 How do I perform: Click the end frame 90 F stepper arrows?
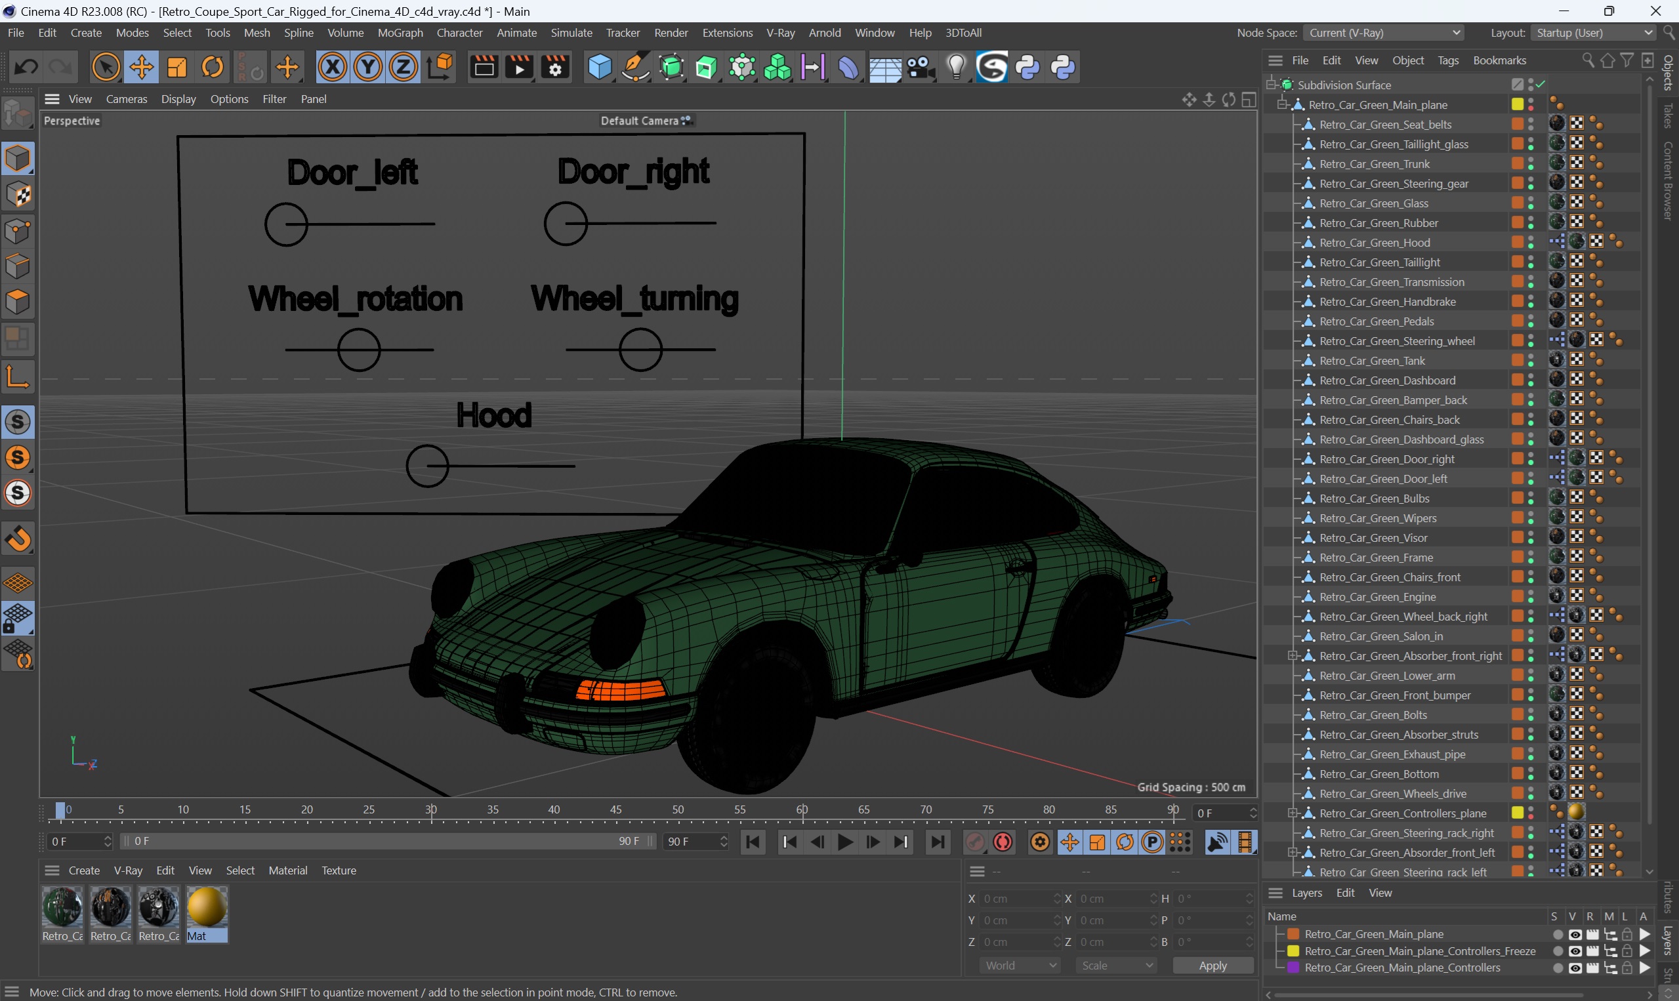point(724,842)
